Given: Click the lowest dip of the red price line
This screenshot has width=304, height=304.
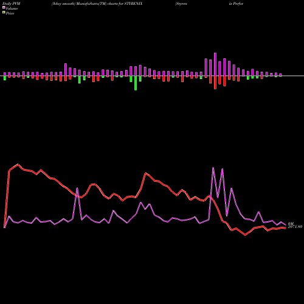Looking at the screenshot, I should (x=245, y=235).
